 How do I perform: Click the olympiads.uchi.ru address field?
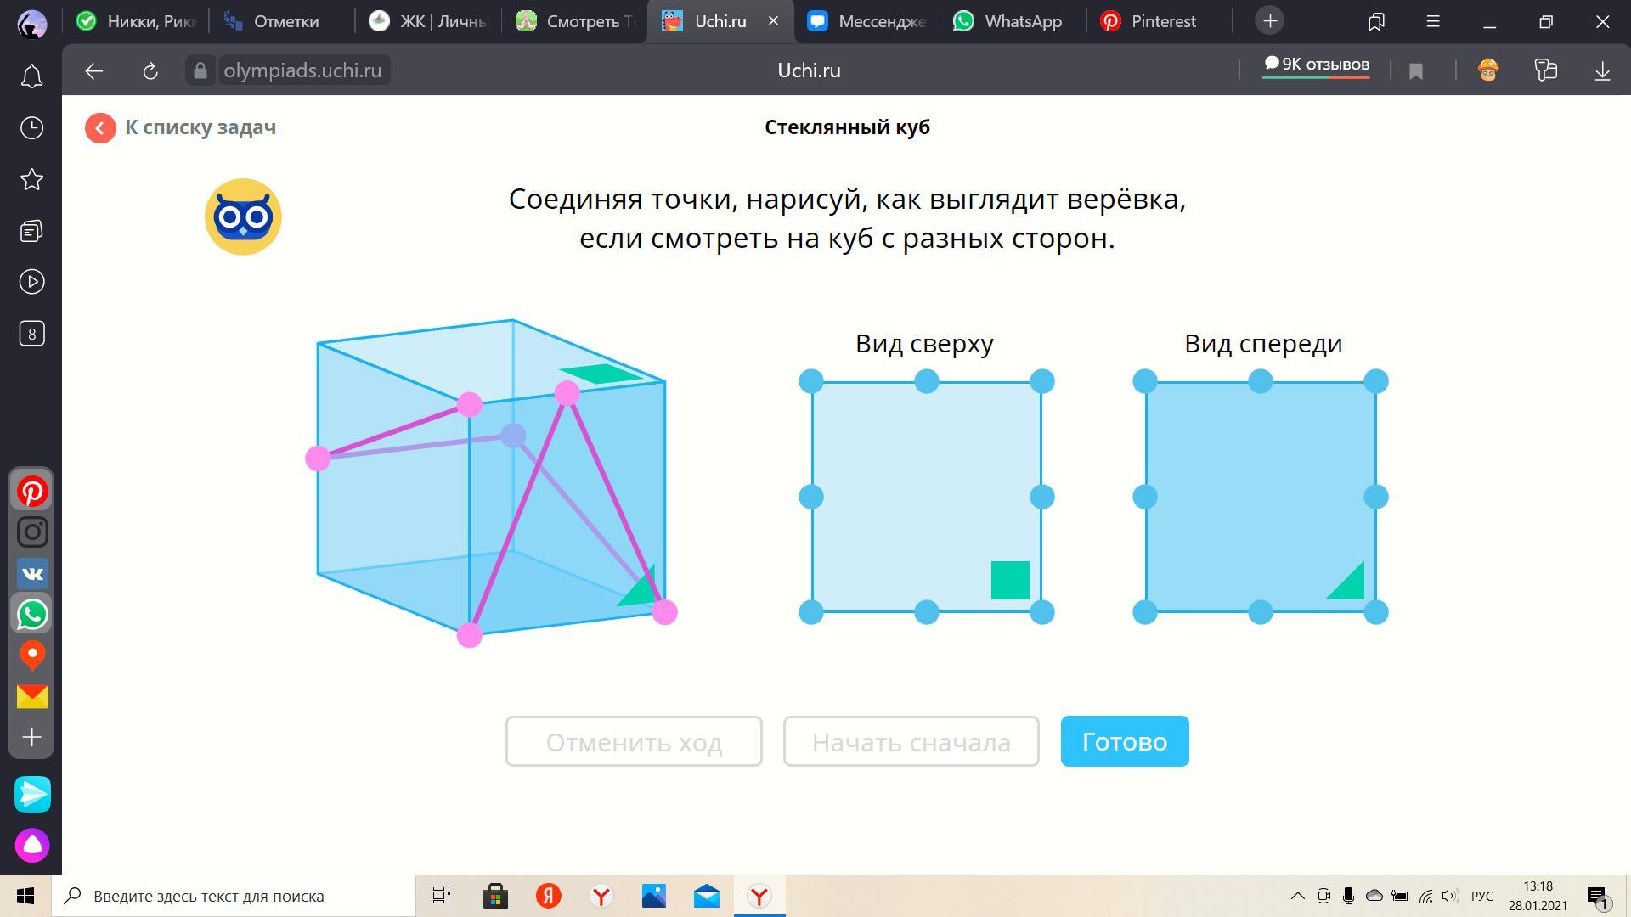click(302, 70)
